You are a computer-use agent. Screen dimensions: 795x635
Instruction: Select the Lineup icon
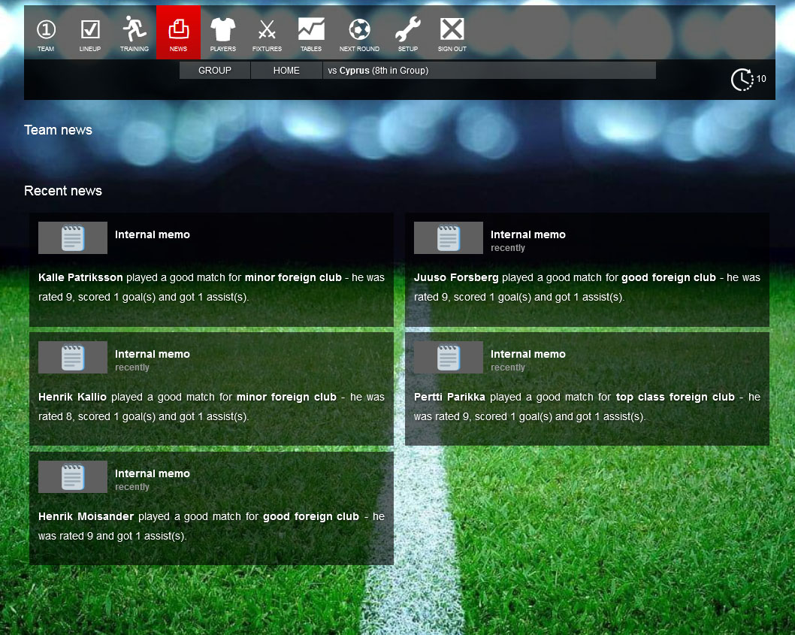[90, 32]
